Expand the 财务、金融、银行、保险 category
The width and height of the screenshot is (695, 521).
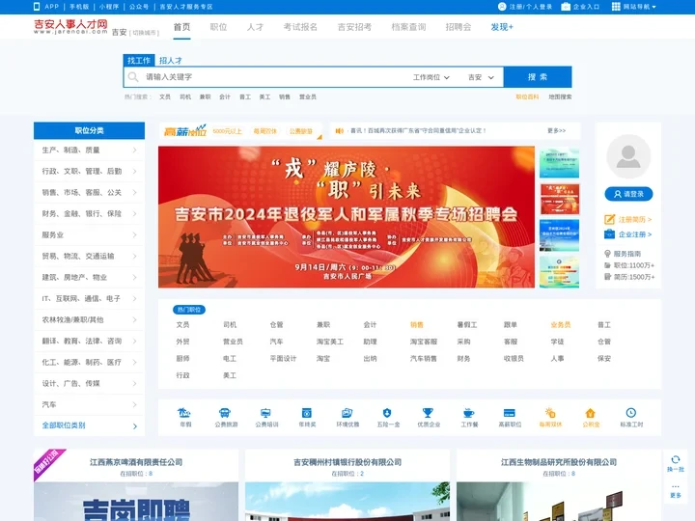(x=89, y=214)
